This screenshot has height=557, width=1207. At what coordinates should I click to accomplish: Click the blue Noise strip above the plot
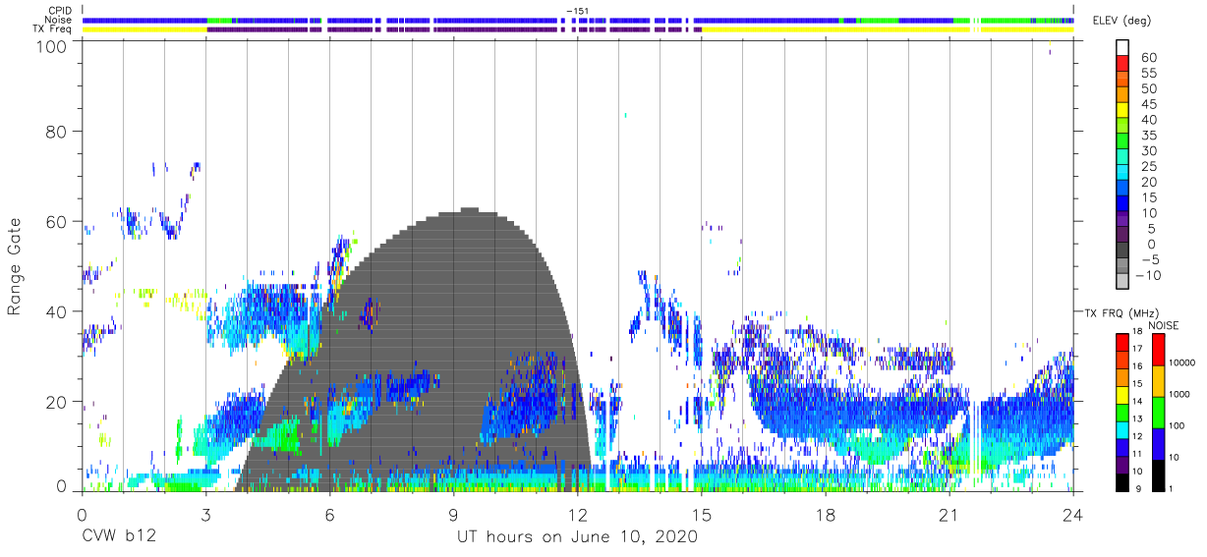(144, 20)
